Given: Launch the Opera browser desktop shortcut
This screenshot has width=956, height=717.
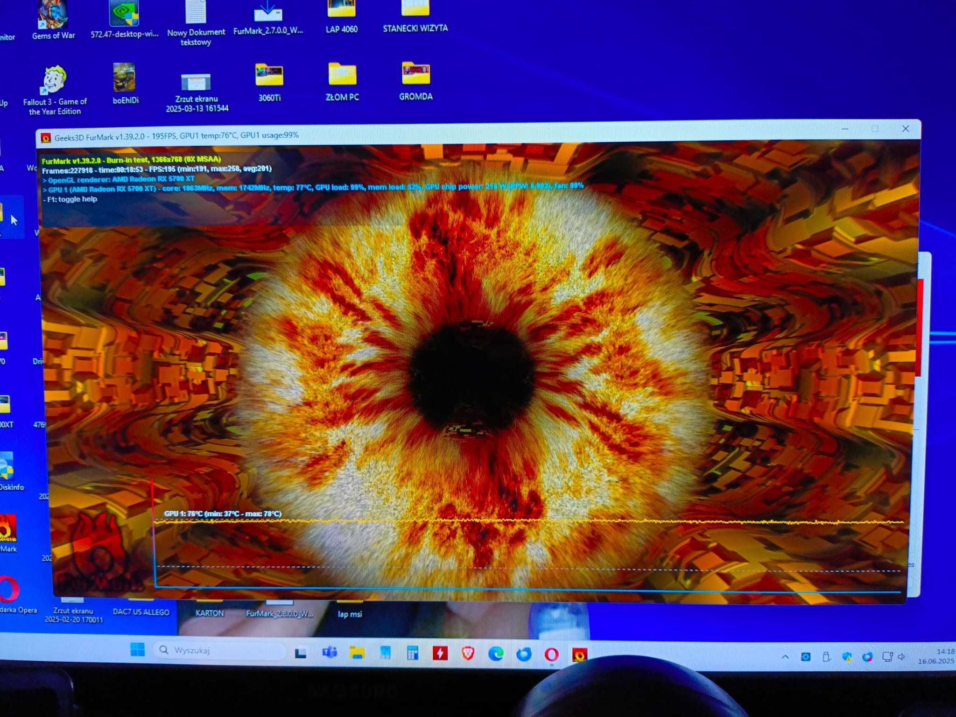Looking at the screenshot, I should (14, 595).
